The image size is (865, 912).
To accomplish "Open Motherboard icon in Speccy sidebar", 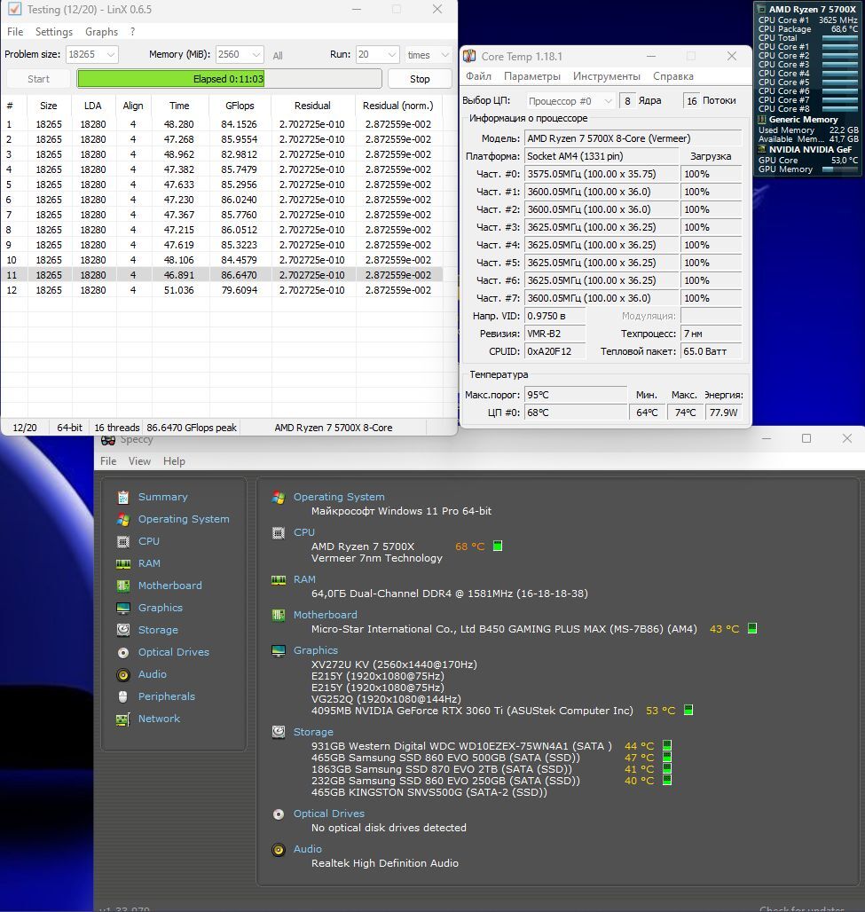I will click(122, 586).
